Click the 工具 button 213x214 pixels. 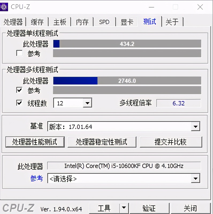pos(104,208)
